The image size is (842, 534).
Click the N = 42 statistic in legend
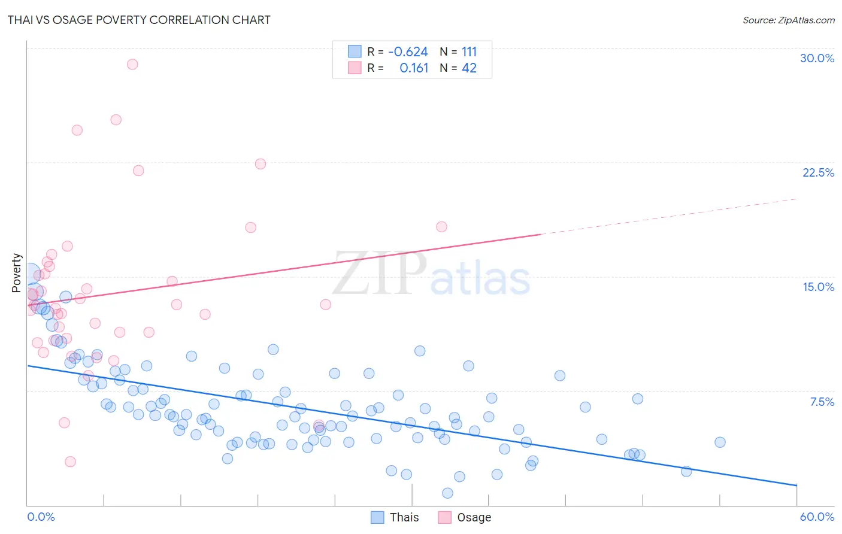coord(458,68)
